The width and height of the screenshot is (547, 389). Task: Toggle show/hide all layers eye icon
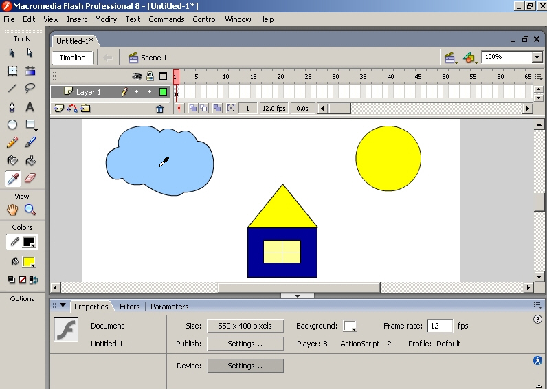tap(137, 76)
